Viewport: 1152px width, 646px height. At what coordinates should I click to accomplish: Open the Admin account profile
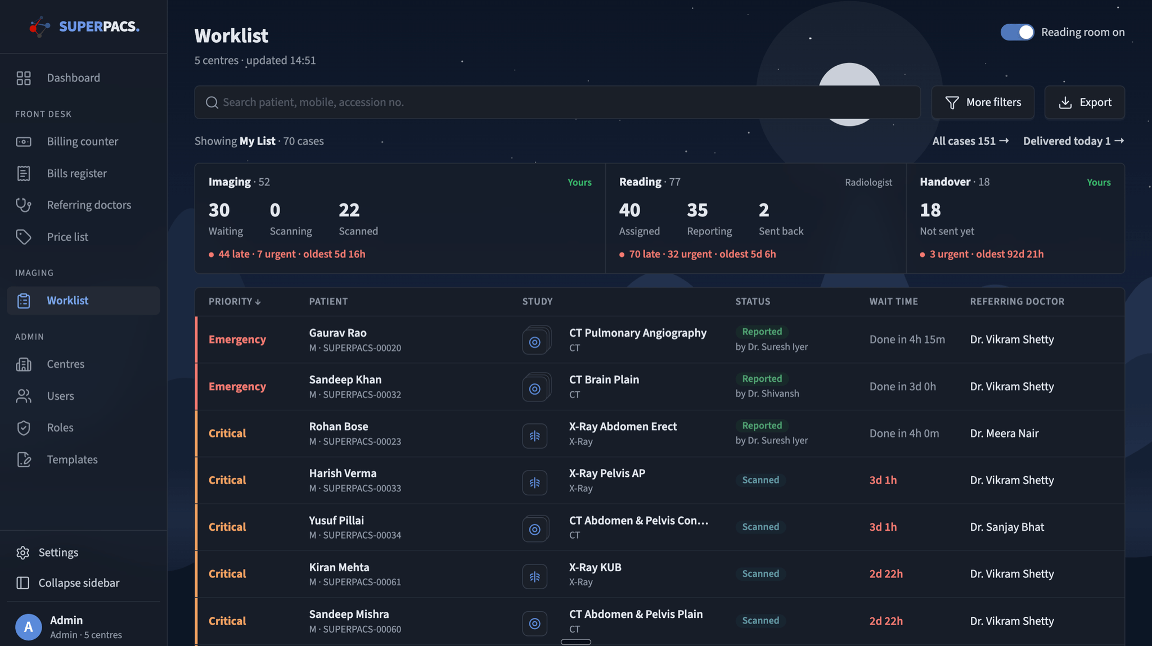click(x=83, y=627)
